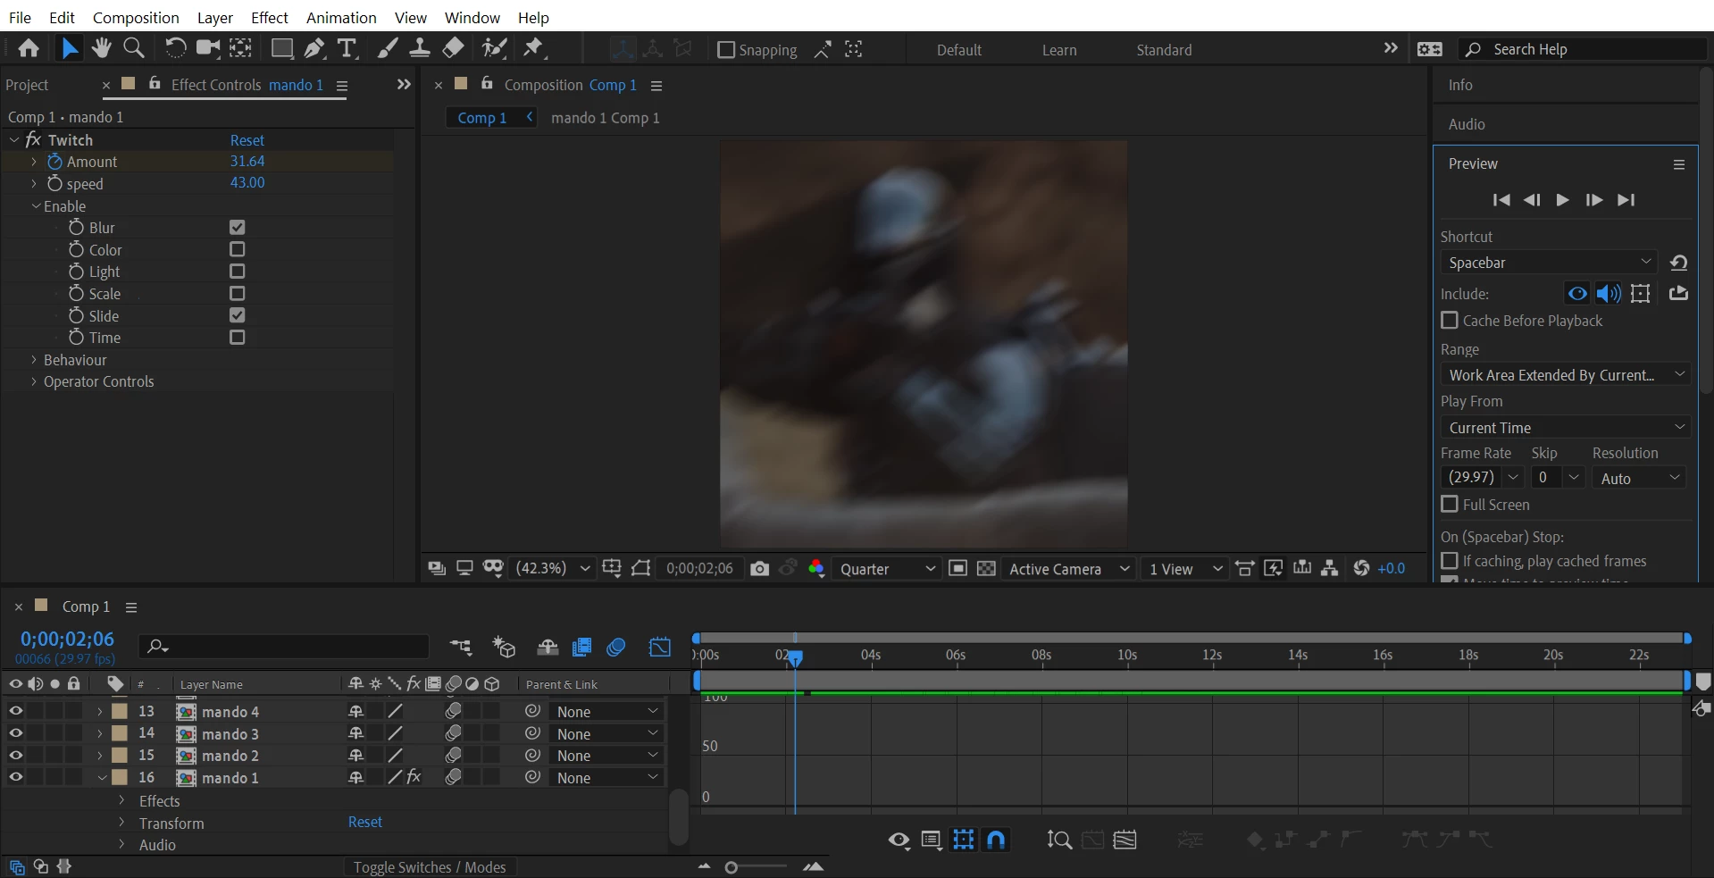Open the Window menu
1714x878 pixels.
(472, 18)
